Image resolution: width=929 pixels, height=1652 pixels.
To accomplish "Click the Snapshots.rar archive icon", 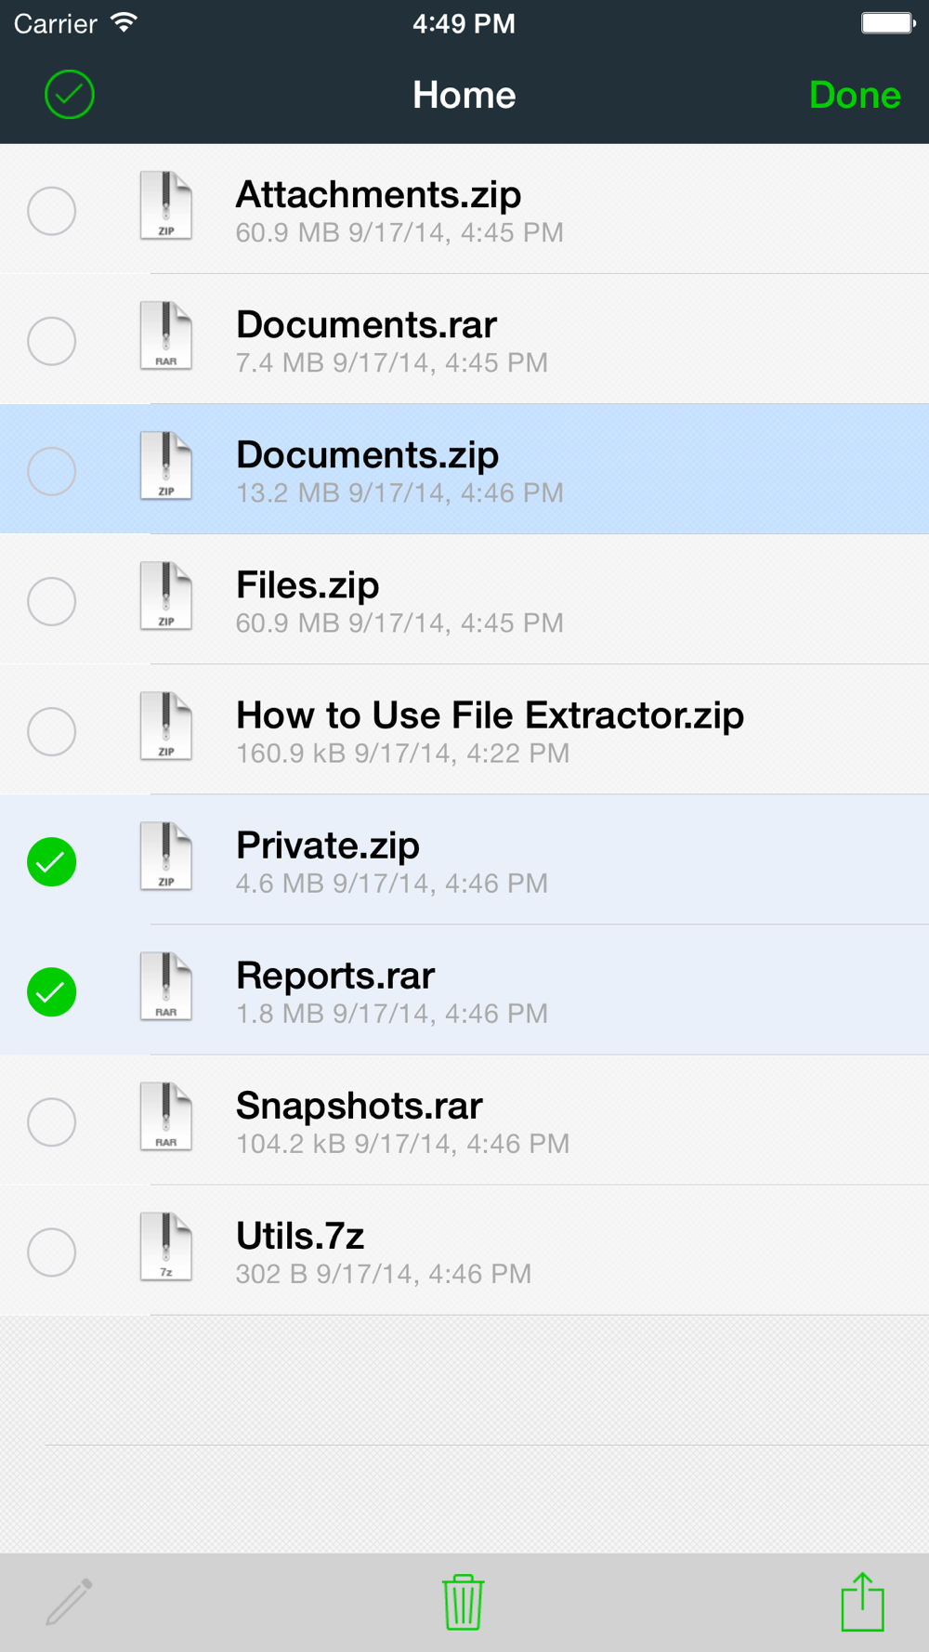I will tap(166, 1117).
